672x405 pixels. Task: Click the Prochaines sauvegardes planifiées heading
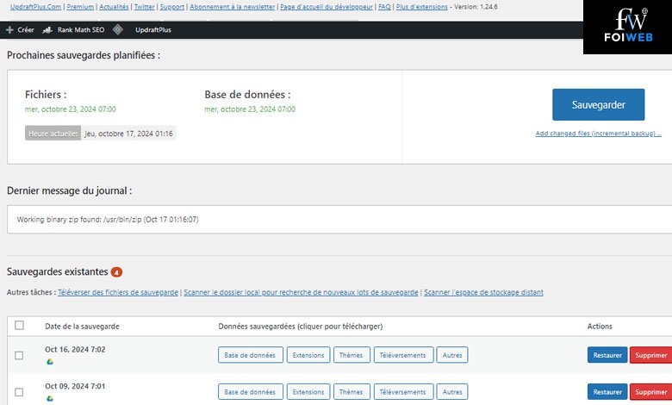point(84,55)
